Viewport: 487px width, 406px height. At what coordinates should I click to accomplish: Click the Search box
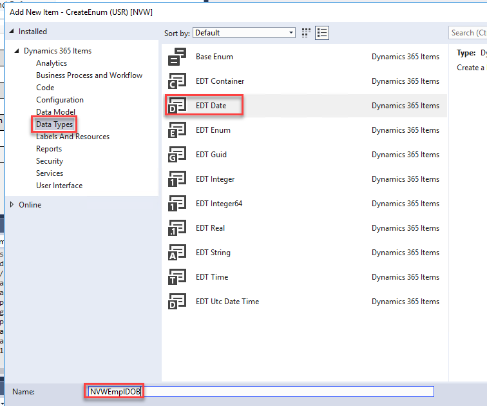[x=468, y=33]
